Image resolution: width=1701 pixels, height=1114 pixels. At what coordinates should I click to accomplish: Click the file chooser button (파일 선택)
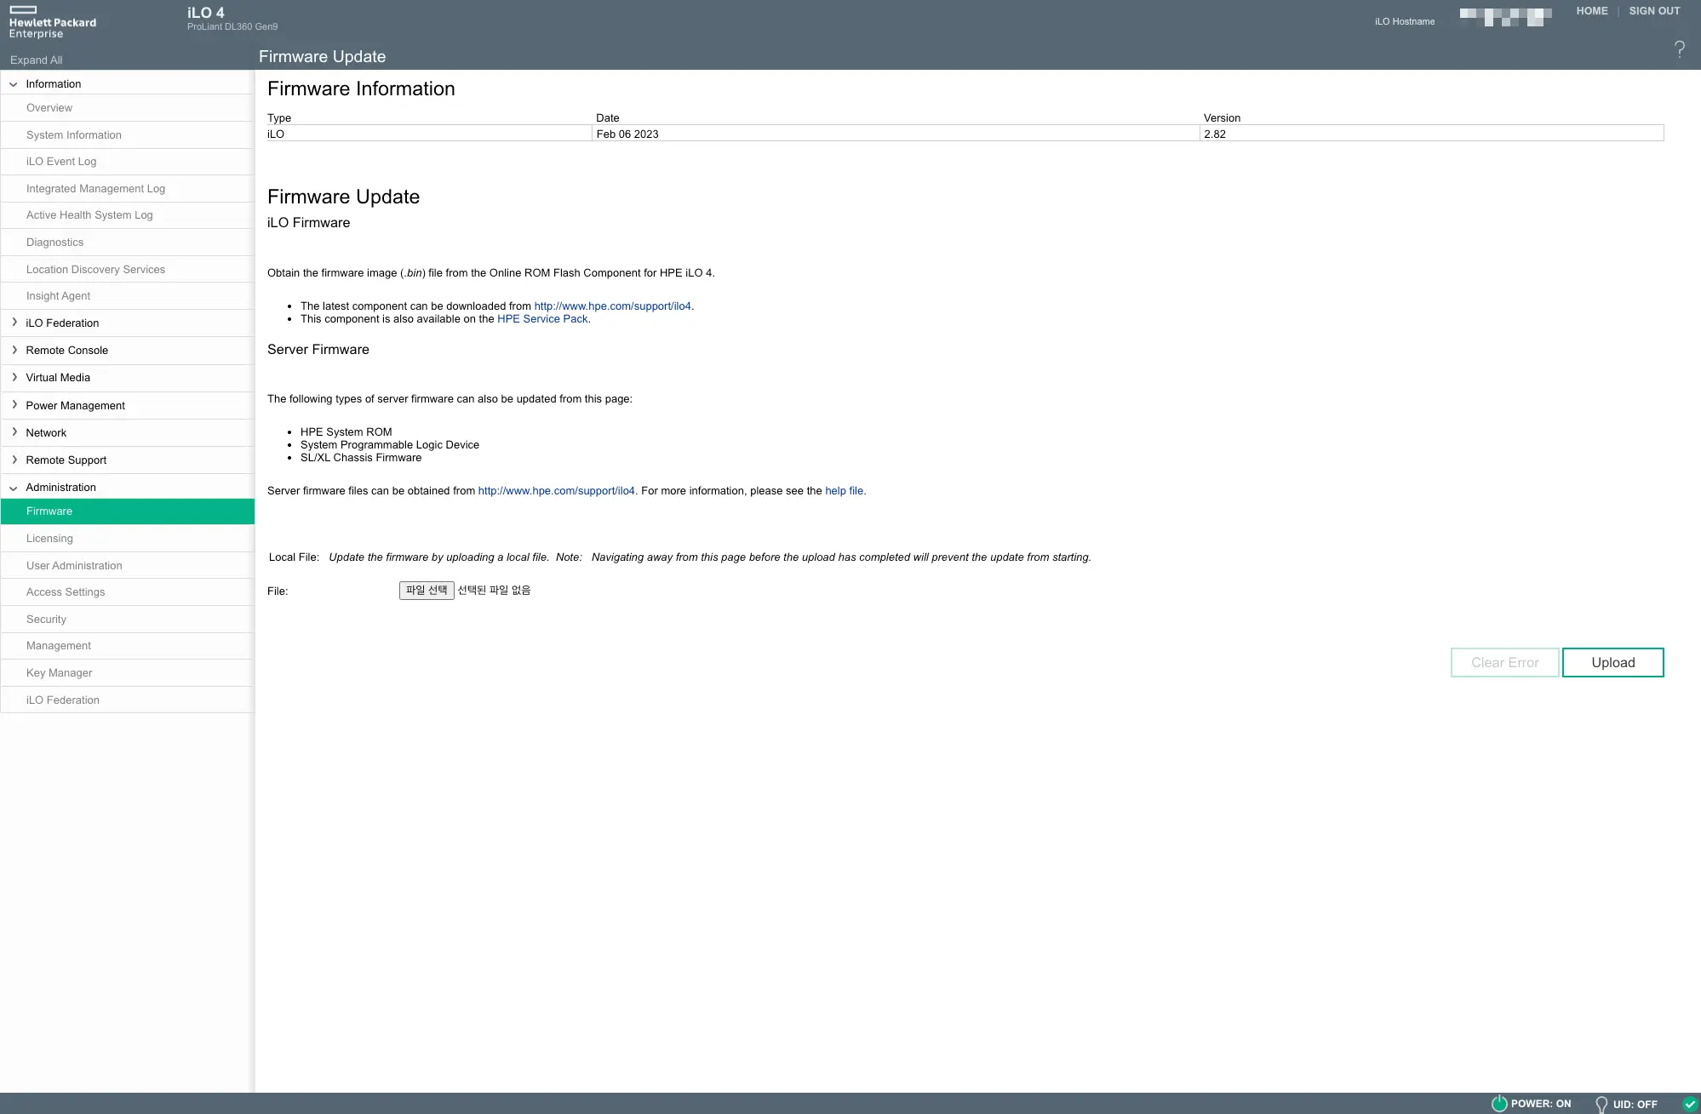427,591
